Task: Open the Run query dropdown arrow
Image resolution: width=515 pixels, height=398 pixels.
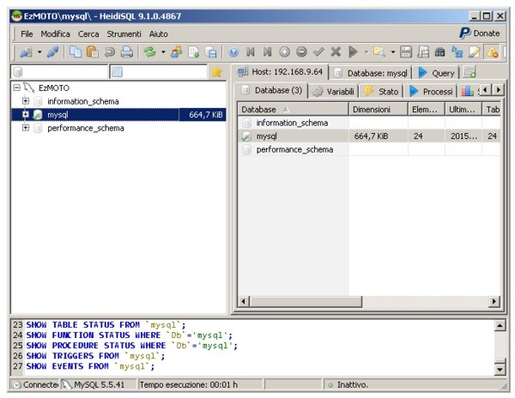Action: [367, 51]
